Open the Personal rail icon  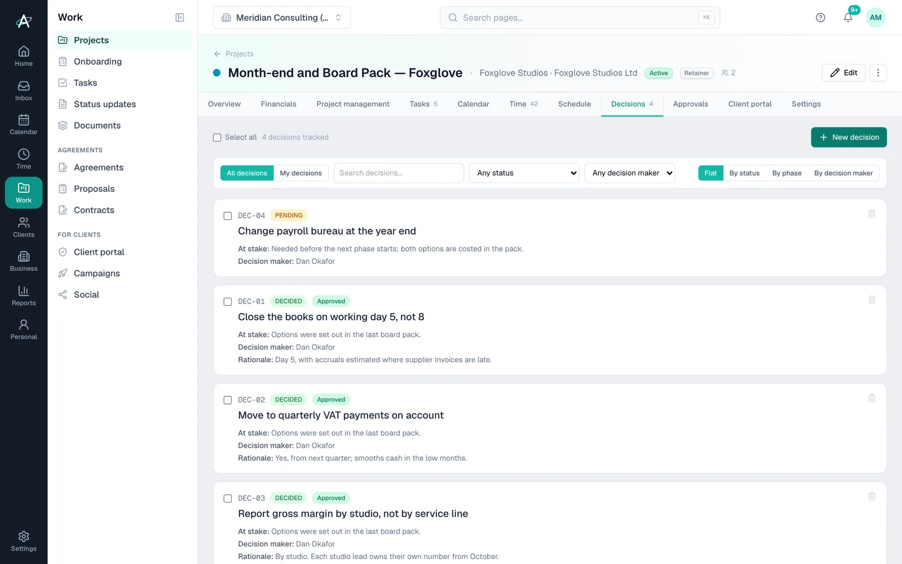click(24, 329)
